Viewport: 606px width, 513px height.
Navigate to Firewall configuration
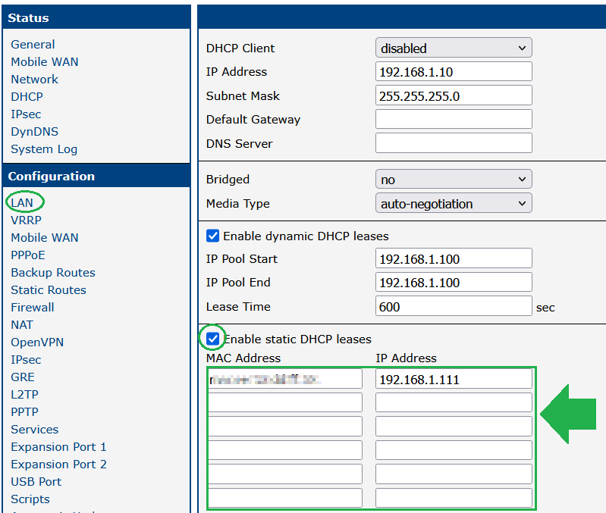pyautogui.click(x=33, y=307)
